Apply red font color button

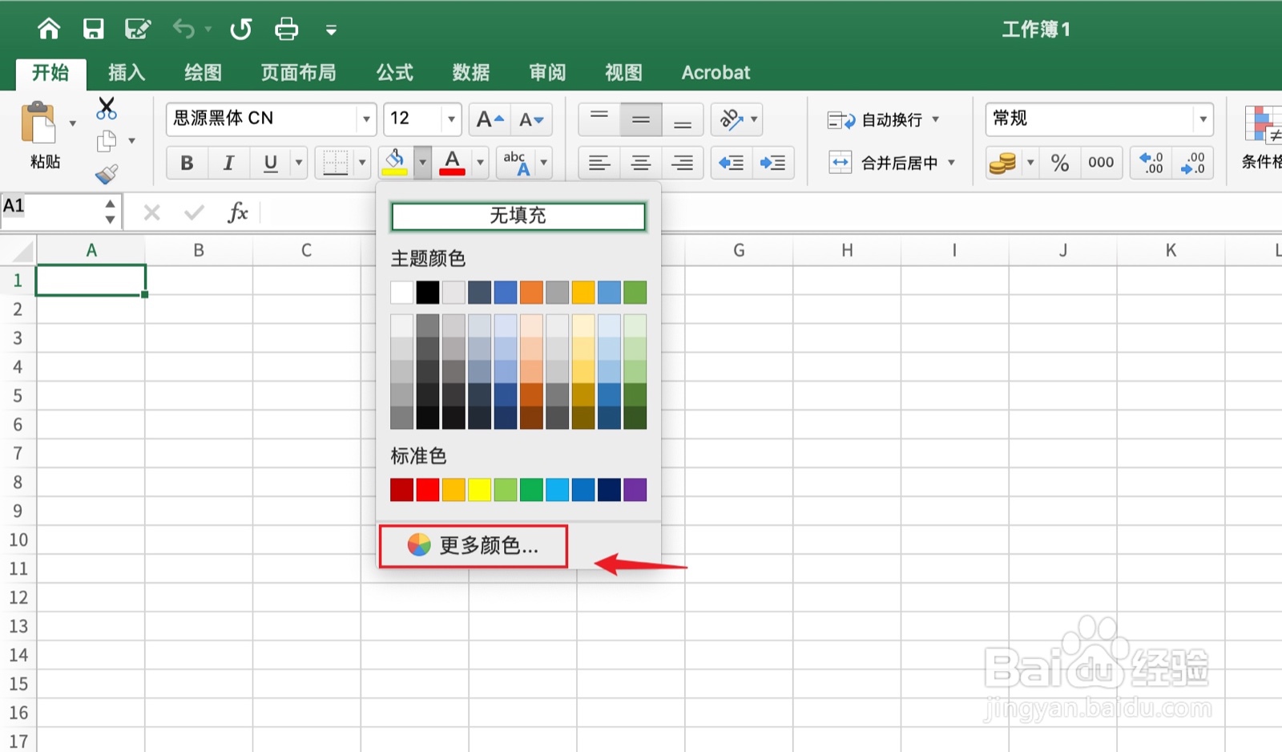(452, 162)
